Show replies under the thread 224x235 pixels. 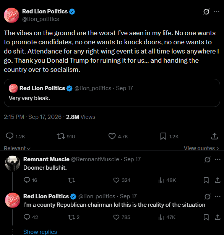(x=40, y=232)
